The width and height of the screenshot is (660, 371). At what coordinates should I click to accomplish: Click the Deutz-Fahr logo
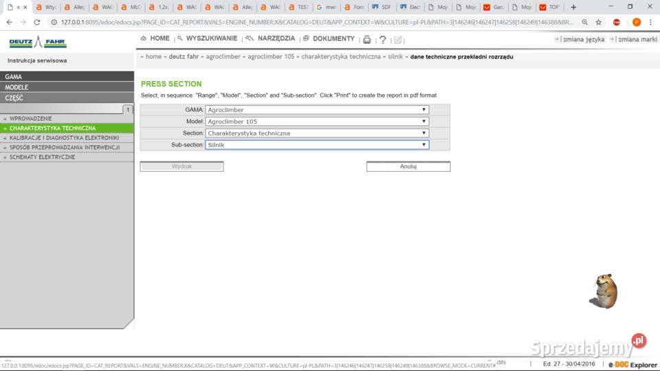click(38, 43)
